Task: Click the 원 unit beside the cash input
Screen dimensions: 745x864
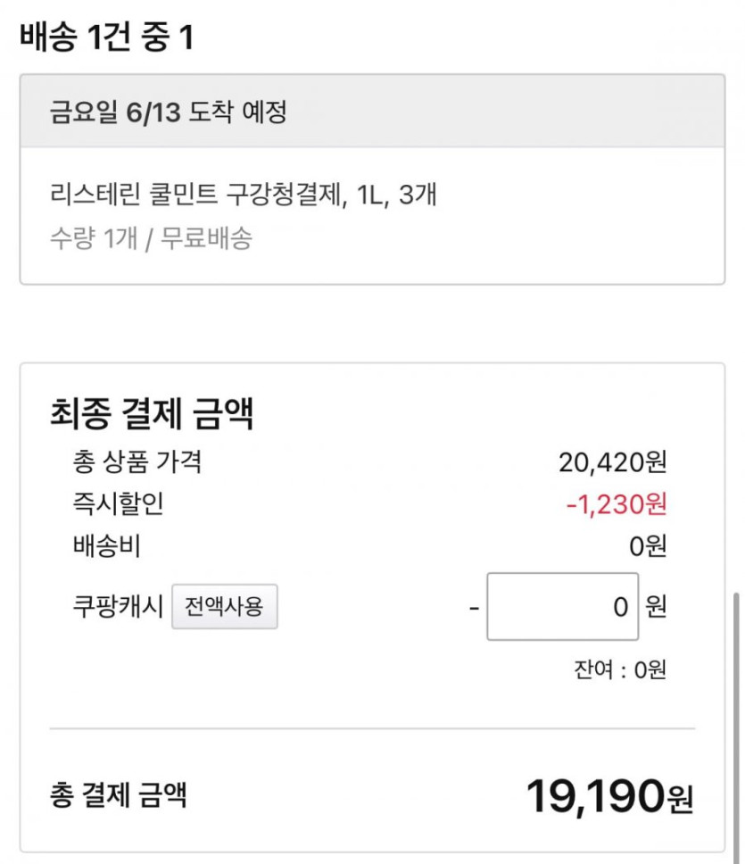Action: (x=656, y=607)
